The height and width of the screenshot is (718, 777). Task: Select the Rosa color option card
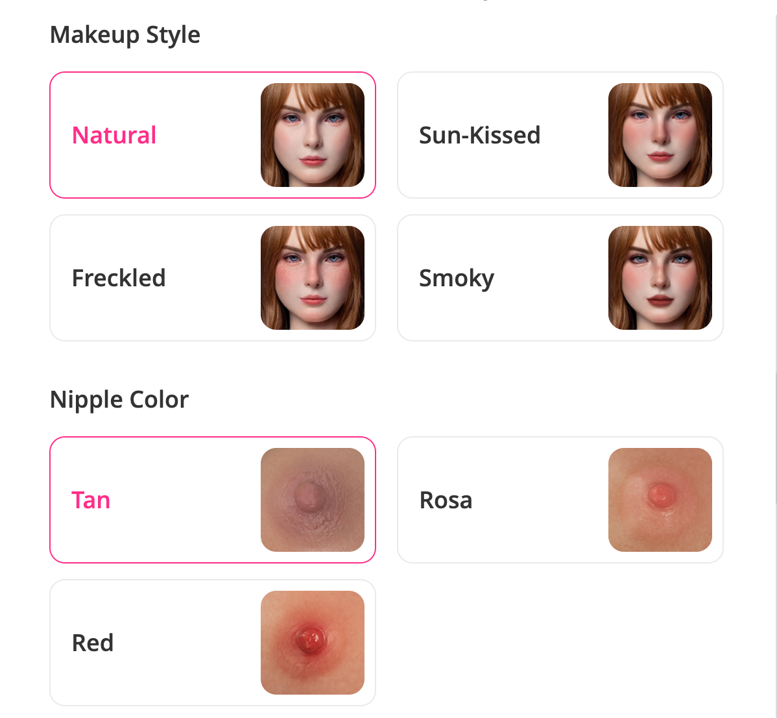(x=560, y=500)
